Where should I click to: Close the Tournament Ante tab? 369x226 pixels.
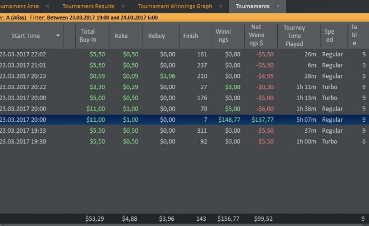tap(47, 6)
